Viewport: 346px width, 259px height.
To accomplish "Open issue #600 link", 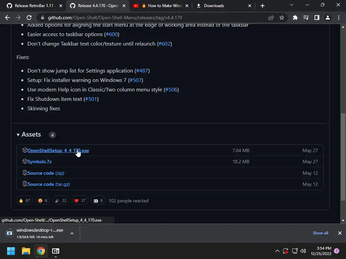I will [112, 34].
